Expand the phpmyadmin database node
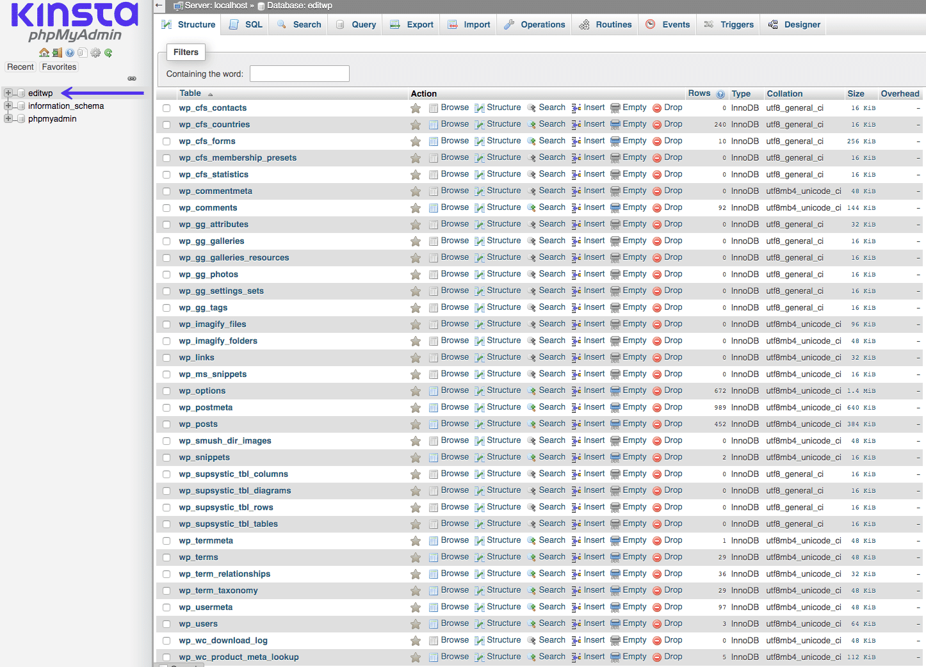 point(8,119)
